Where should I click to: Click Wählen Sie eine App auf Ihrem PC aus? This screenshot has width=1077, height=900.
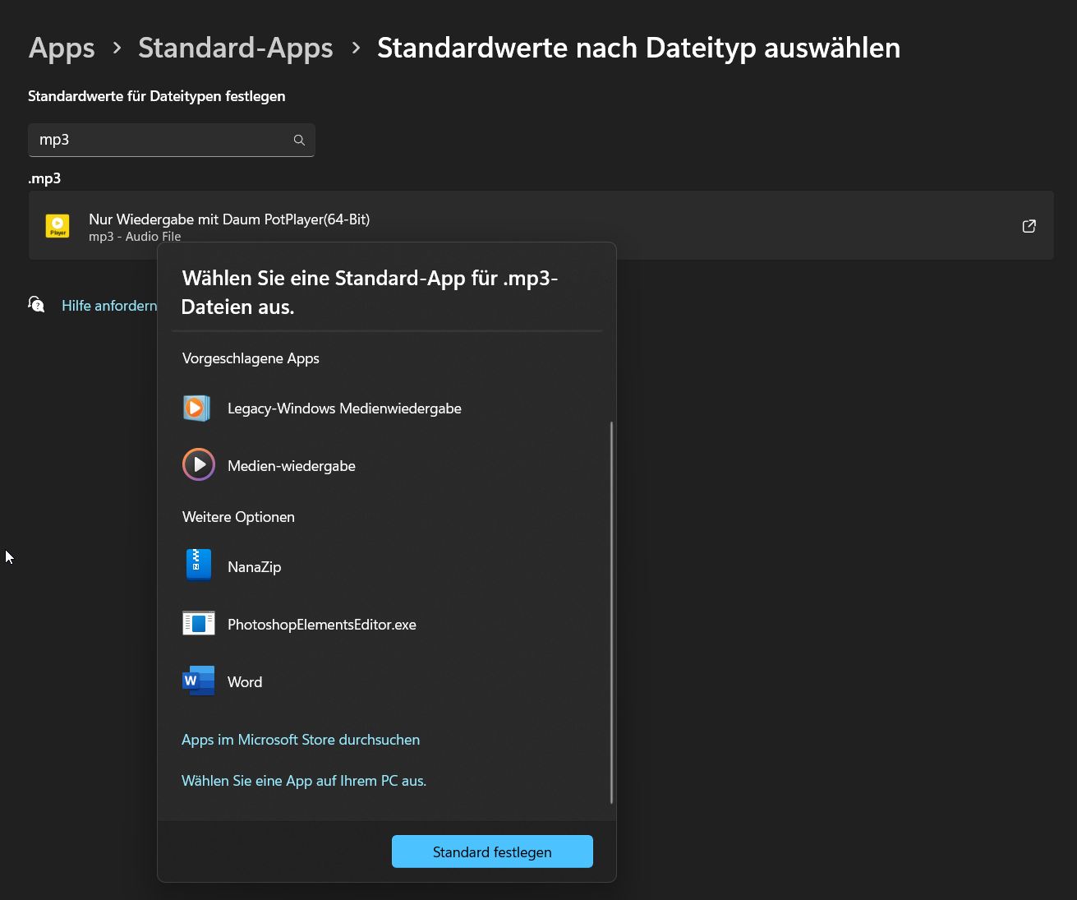(x=304, y=781)
